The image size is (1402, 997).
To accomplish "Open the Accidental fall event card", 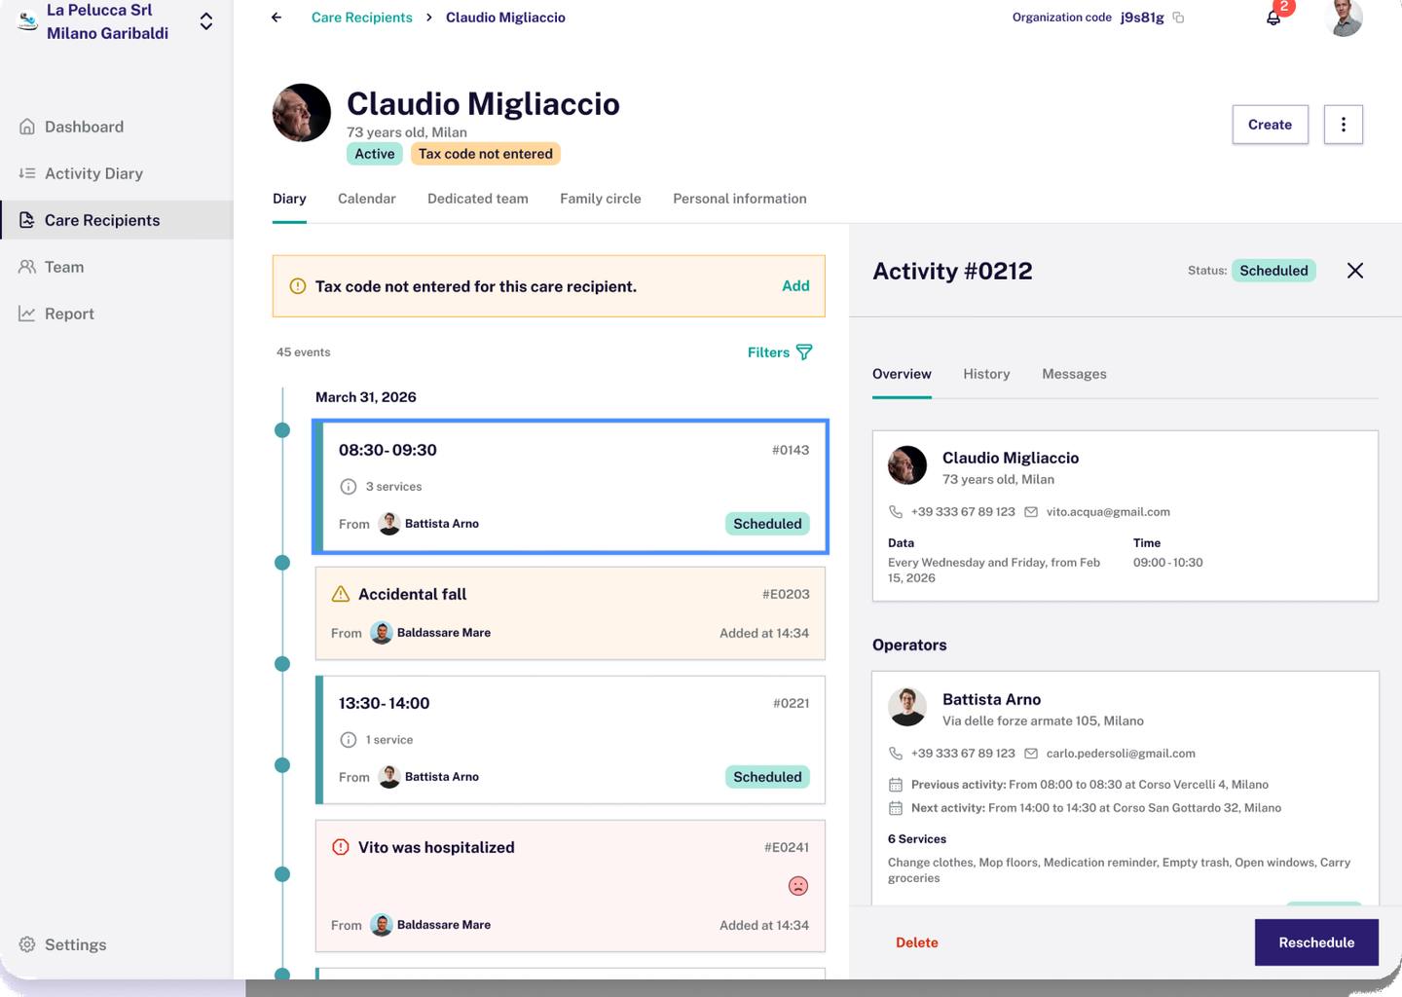I will pyautogui.click(x=571, y=613).
